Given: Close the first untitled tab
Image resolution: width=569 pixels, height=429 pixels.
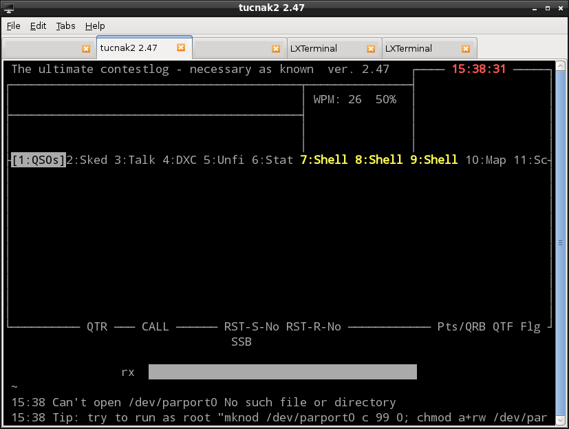Looking at the screenshot, I should click(86, 49).
